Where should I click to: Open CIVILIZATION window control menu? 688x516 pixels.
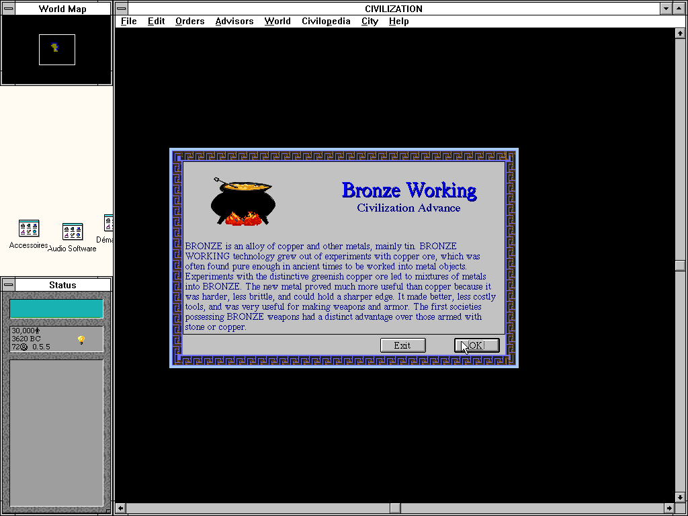[122, 8]
